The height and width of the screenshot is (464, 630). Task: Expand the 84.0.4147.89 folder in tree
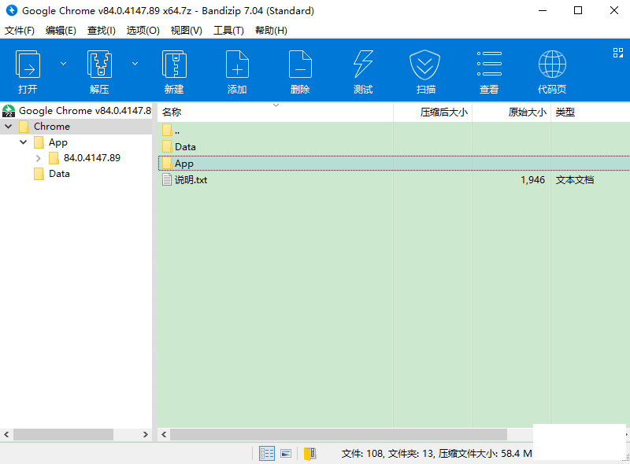[x=38, y=158]
